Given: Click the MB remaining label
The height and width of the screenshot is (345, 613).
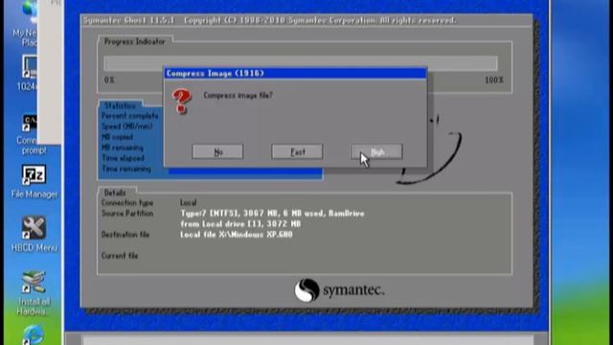Looking at the screenshot, I should point(123,148).
